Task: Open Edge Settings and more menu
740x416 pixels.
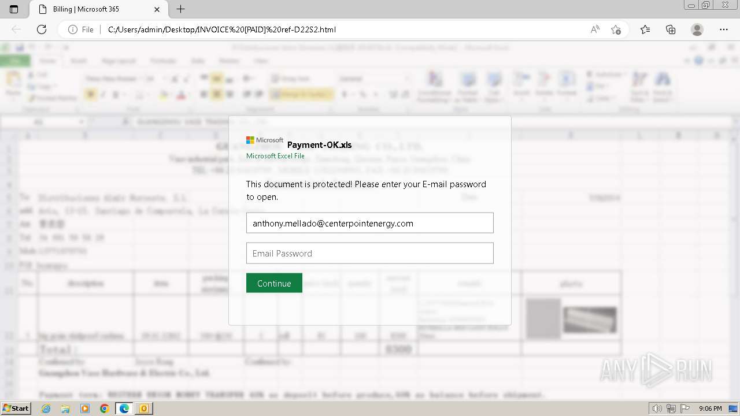Action: (724, 29)
